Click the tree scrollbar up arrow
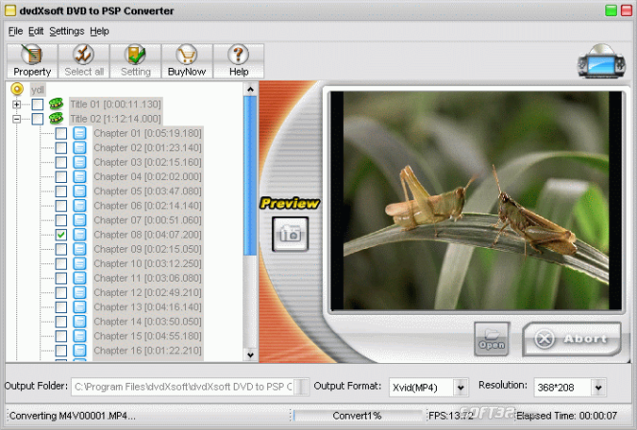 [250, 89]
